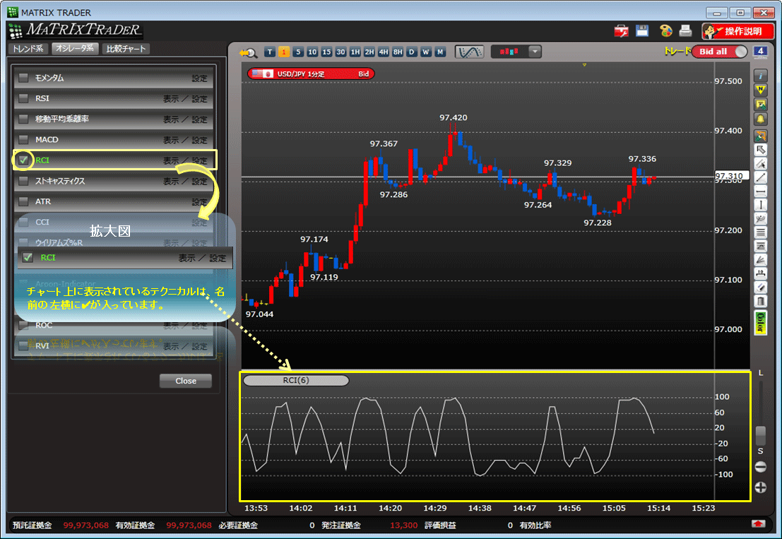Select the vertical line tool
Viewport: 782px width, 539px height.
pyautogui.click(x=760, y=205)
